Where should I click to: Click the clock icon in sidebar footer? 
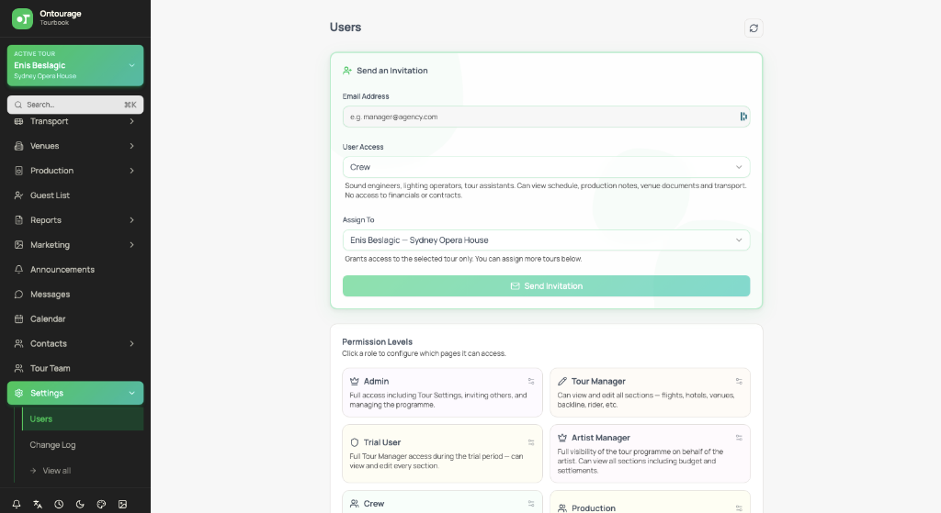pyautogui.click(x=59, y=505)
